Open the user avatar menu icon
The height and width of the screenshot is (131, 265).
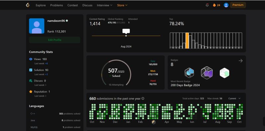click(x=226, y=5)
